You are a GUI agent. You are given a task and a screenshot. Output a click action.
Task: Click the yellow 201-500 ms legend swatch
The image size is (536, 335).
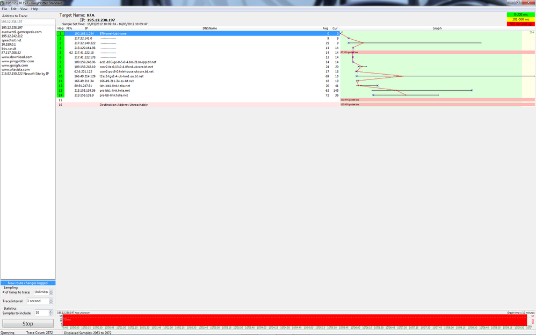(520, 19)
